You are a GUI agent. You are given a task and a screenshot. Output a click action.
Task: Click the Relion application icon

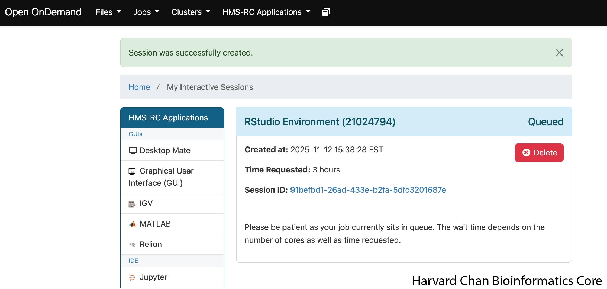tap(132, 245)
